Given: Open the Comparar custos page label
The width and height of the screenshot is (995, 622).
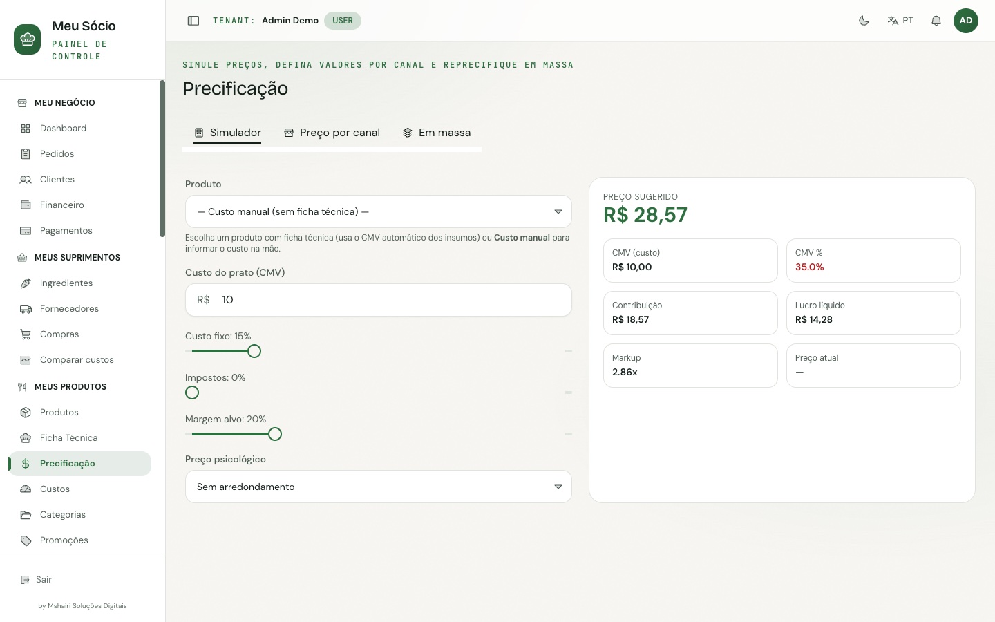Looking at the screenshot, I should [x=77, y=360].
